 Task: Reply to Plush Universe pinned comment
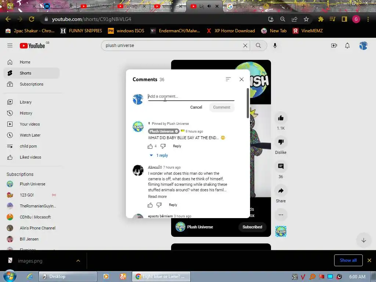pos(177,146)
